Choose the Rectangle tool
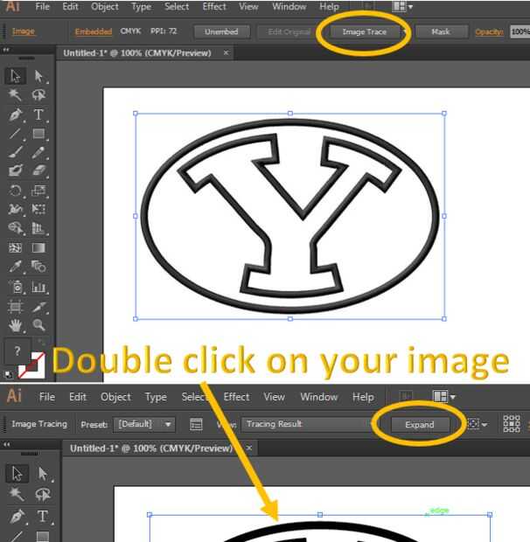The height and width of the screenshot is (542, 530). (38, 134)
